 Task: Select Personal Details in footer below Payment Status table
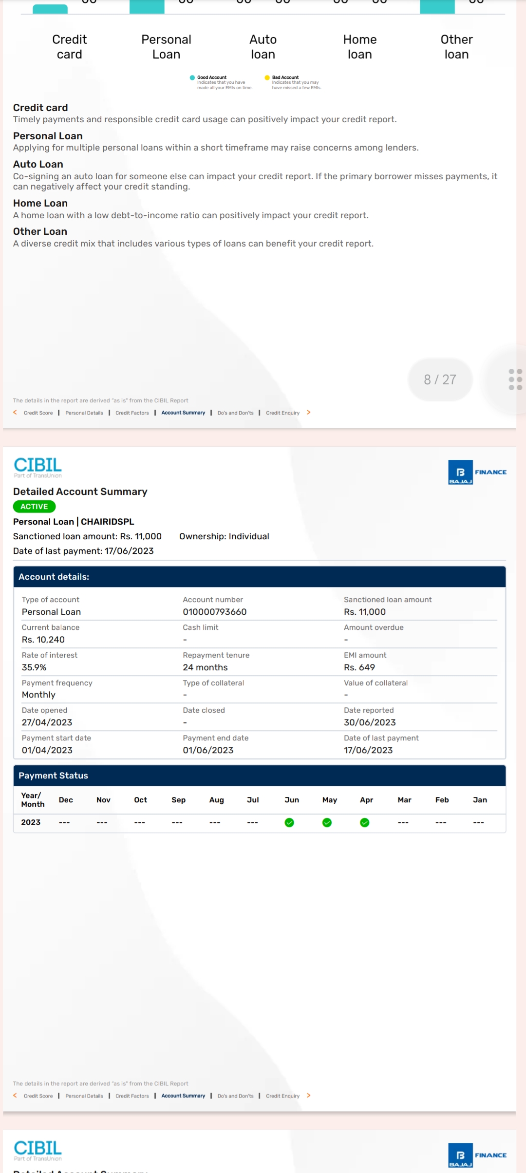[x=84, y=1096]
